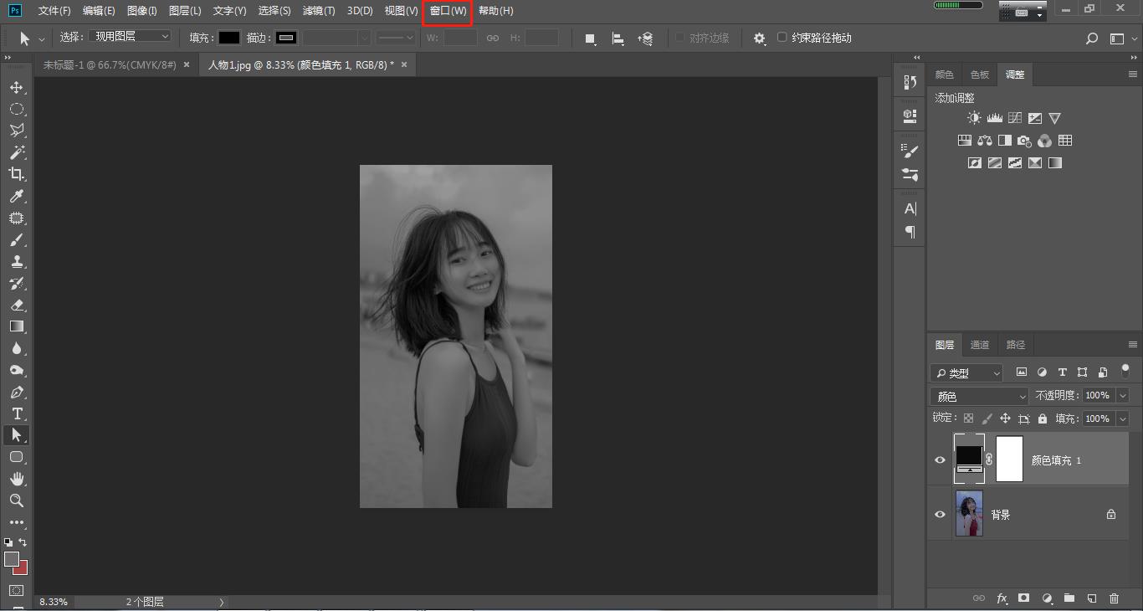The width and height of the screenshot is (1143, 611).
Task: Open the 选择 现用图层 dropdown
Action: click(131, 37)
